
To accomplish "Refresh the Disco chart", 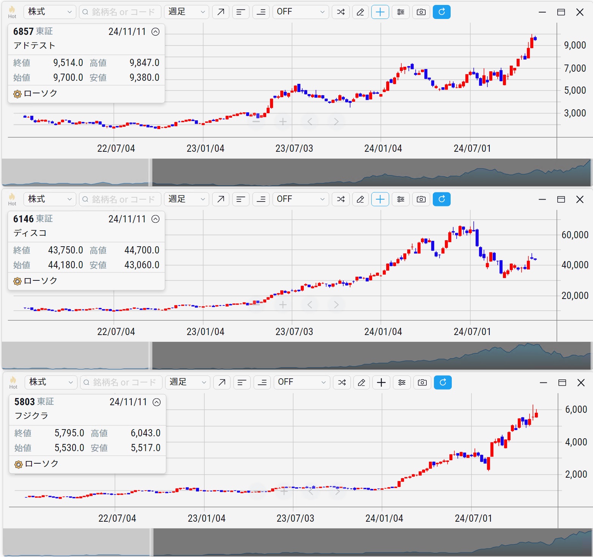I will pyautogui.click(x=442, y=199).
